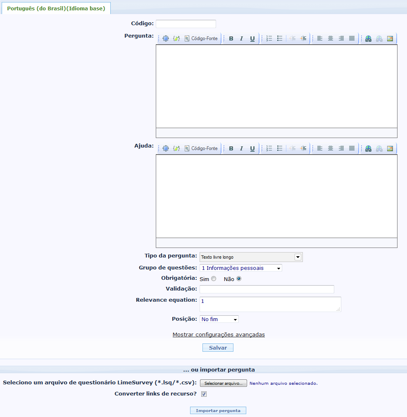This screenshot has width=407, height=417.
Task: Show advanced settings via Mostrar configurações avançadas
Action: 219,334
